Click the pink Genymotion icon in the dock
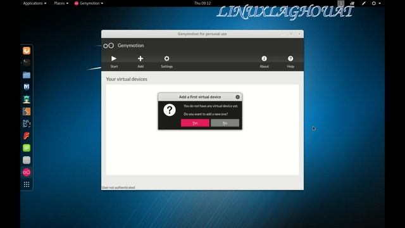 (27, 172)
